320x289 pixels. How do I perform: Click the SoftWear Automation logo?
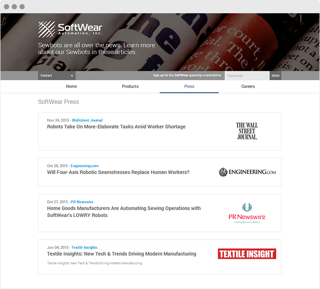click(x=70, y=29)
